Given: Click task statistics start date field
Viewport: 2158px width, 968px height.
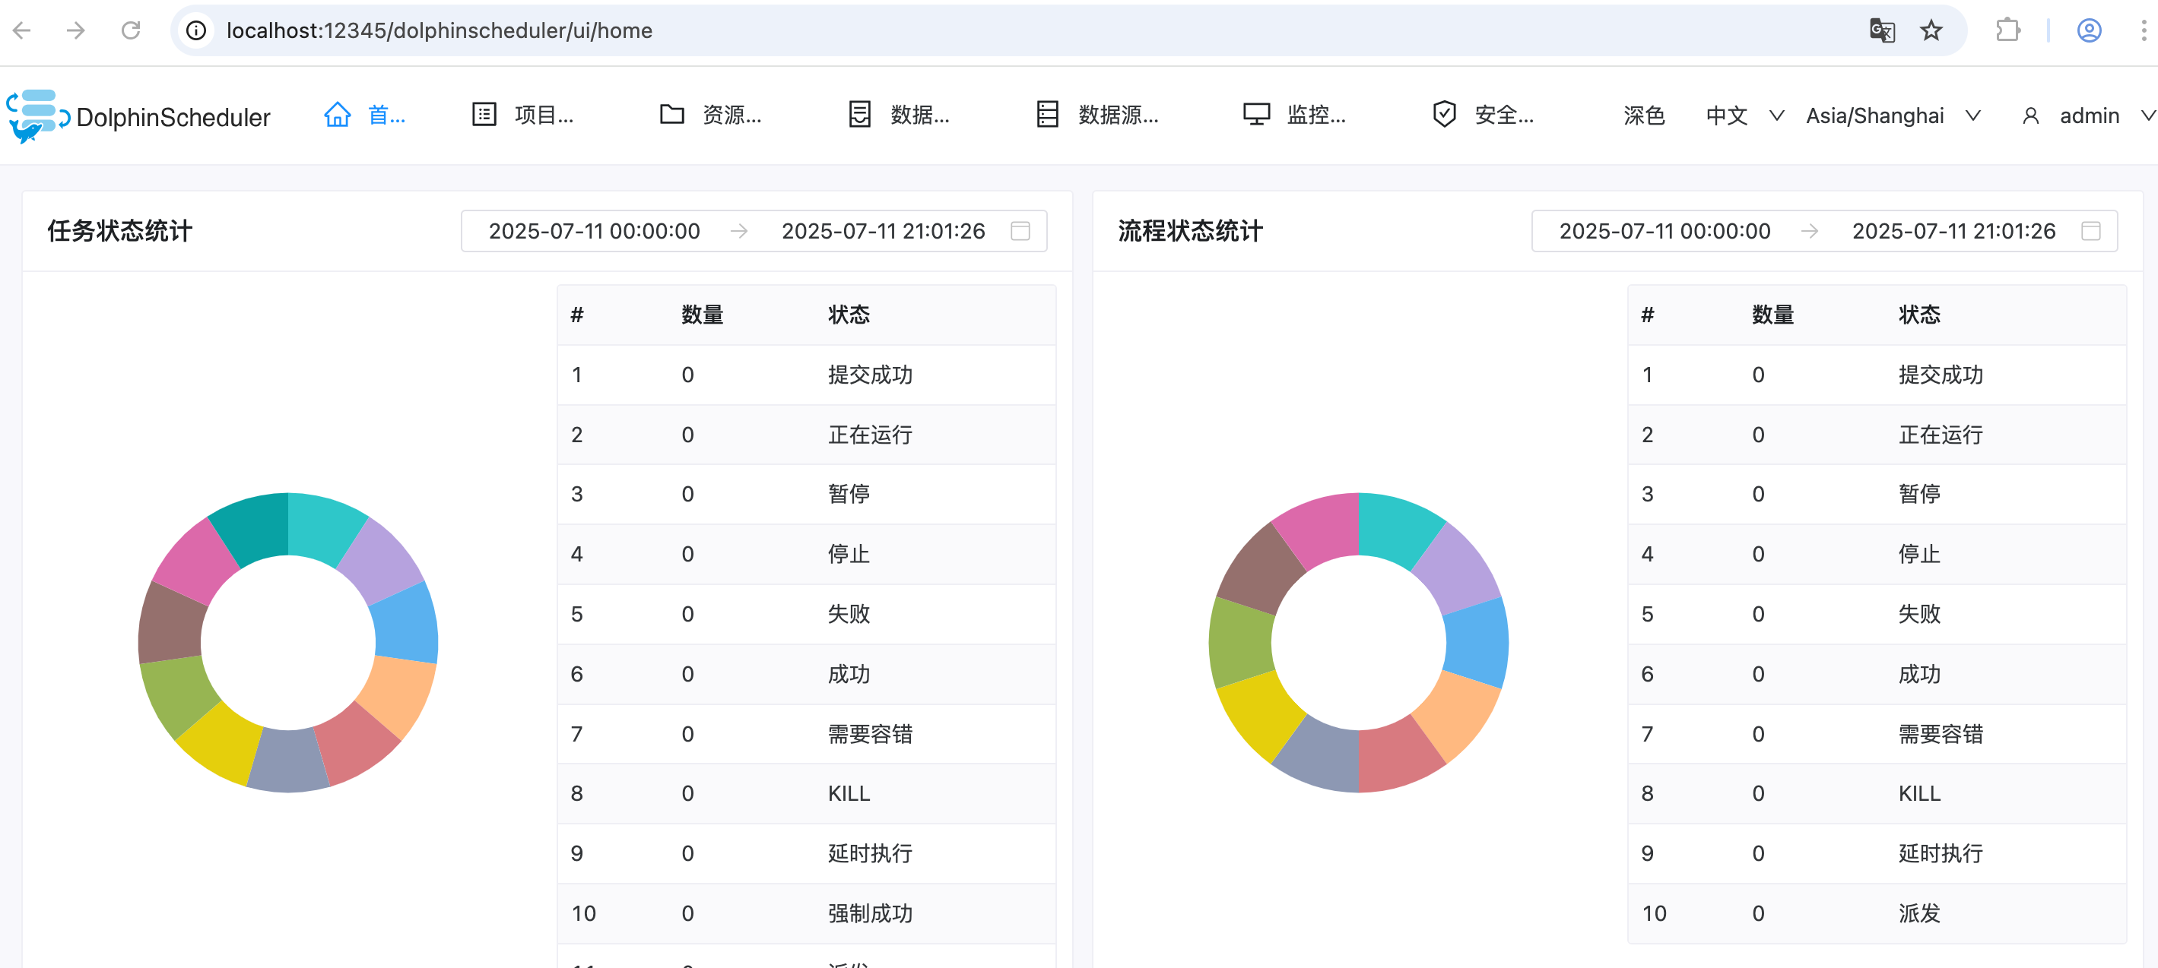Looking at the screenshot, I should 594,231.
